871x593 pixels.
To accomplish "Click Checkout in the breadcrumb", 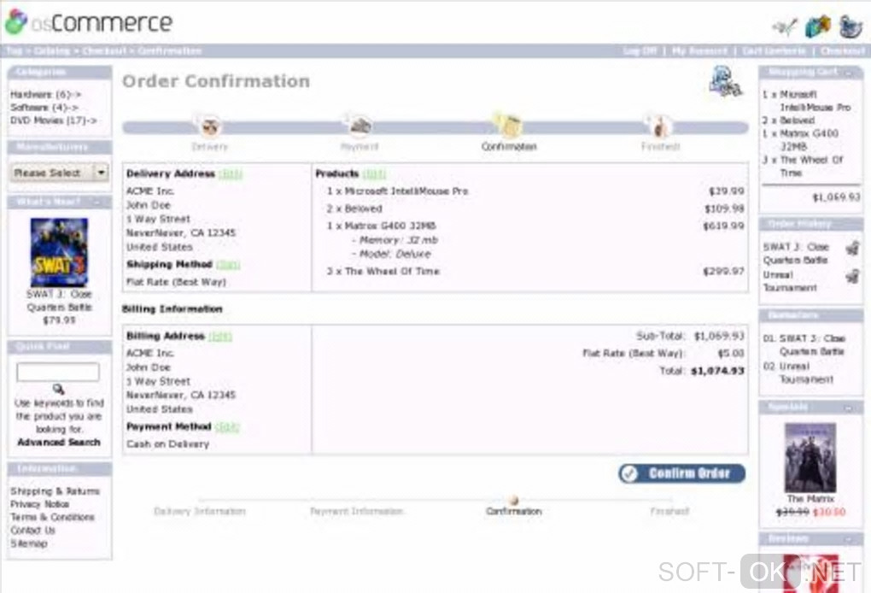I will pyautogui.click(x=104, y=51).
